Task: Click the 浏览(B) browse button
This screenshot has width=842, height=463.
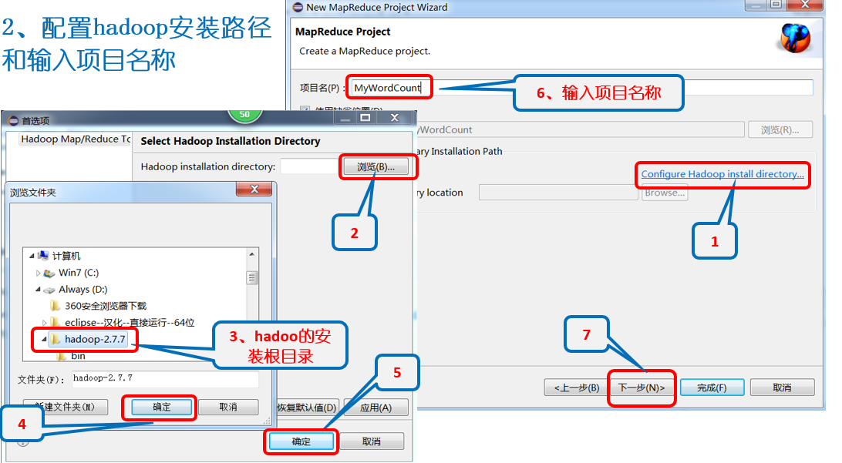Action: click(377, 166)
